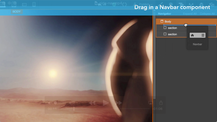Click the AirPlay icon in player

150,103
